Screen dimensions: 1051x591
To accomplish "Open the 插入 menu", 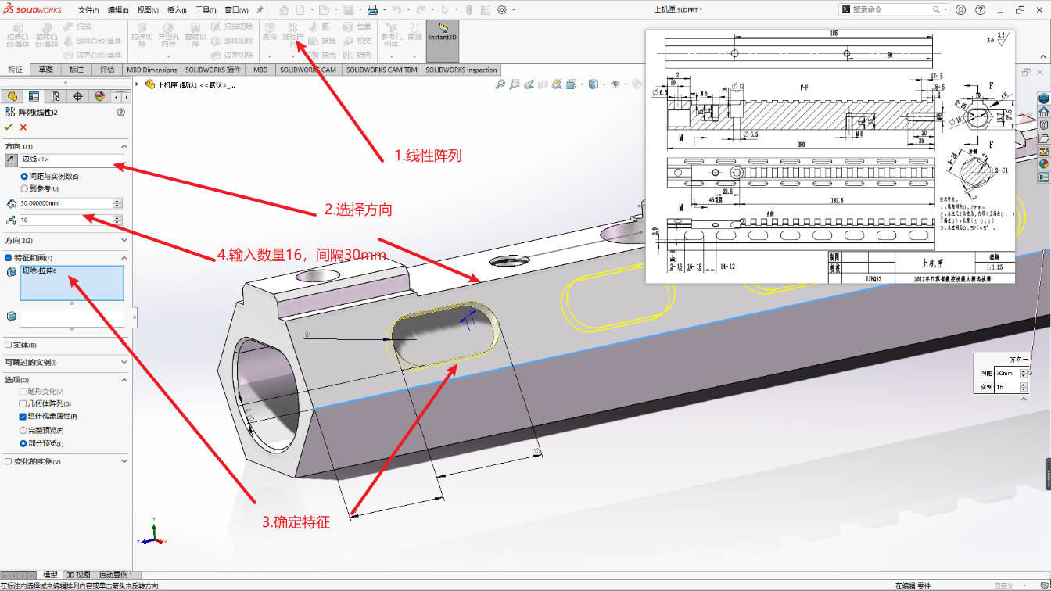I will point(177,9).
